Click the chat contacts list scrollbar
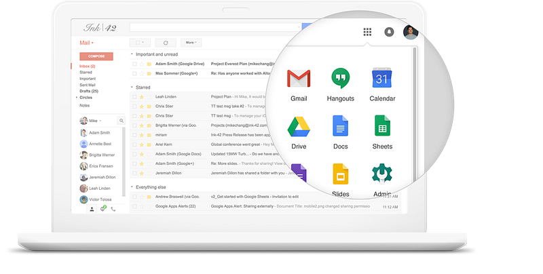 coord(124,162)
